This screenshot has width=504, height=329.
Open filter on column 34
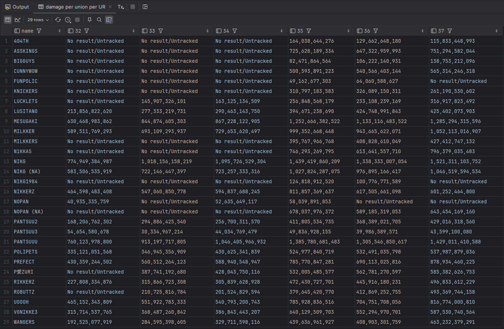(235, 31)
